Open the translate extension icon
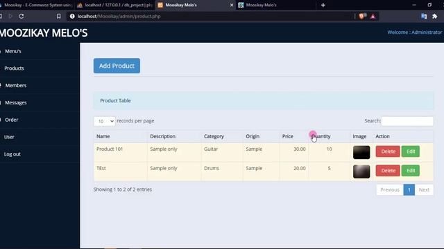444x249 pixels. 424,17
